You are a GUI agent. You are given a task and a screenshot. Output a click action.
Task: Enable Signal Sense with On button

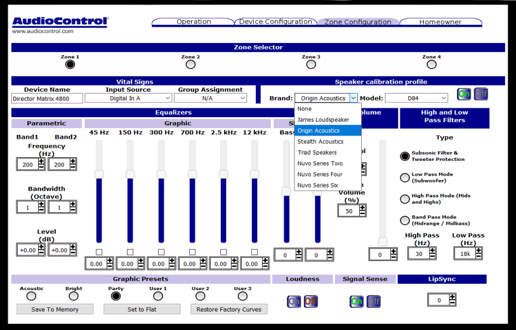point(357,301)
